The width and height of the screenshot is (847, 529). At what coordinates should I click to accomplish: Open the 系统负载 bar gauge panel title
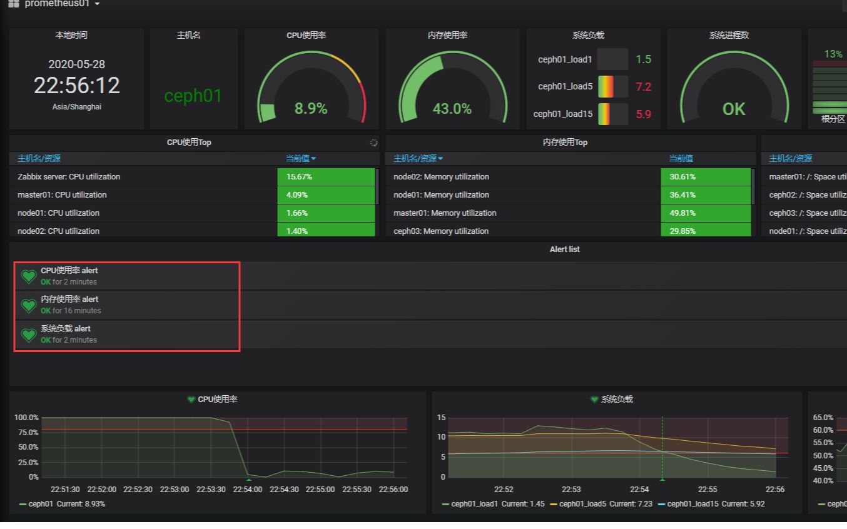tap(588, 36)
